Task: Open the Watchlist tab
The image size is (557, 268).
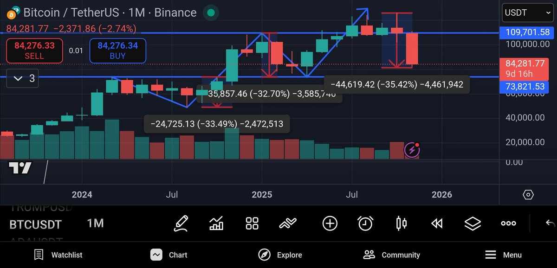Action: [x=58, y=255]
